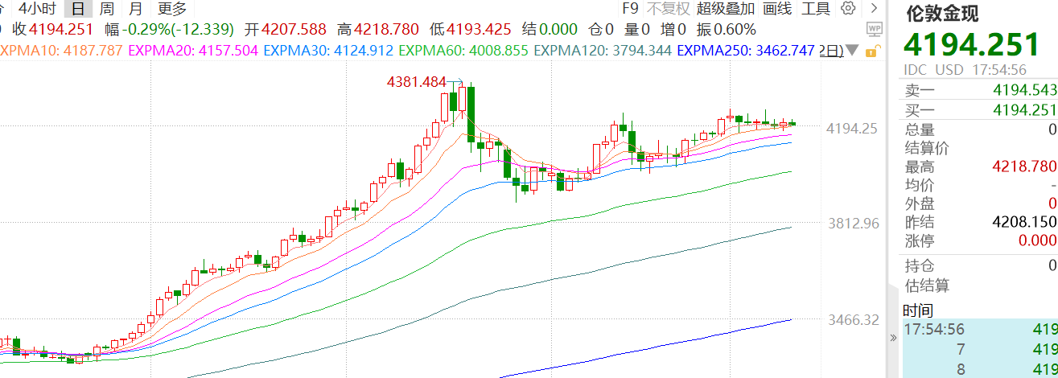Click the 估结算 row label
The width and height of the screenshot is (1058, 378).
927,285
